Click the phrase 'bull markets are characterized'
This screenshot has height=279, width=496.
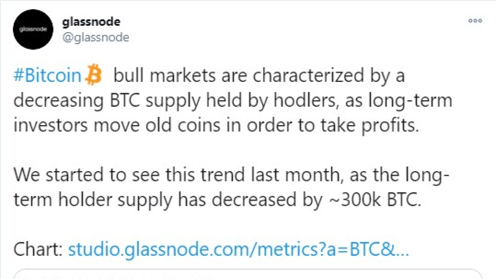click(x=239, y=75)
